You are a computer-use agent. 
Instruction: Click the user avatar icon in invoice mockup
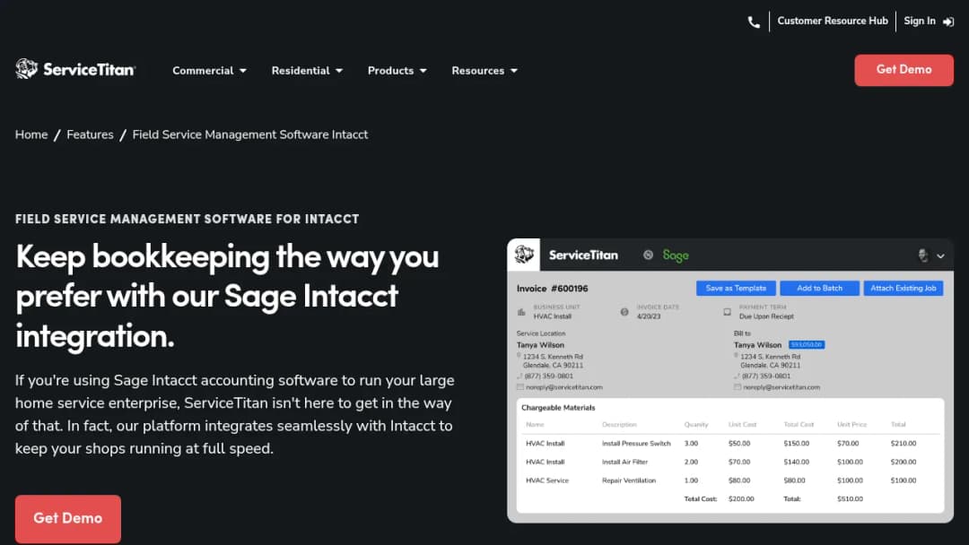pos(922,255)
